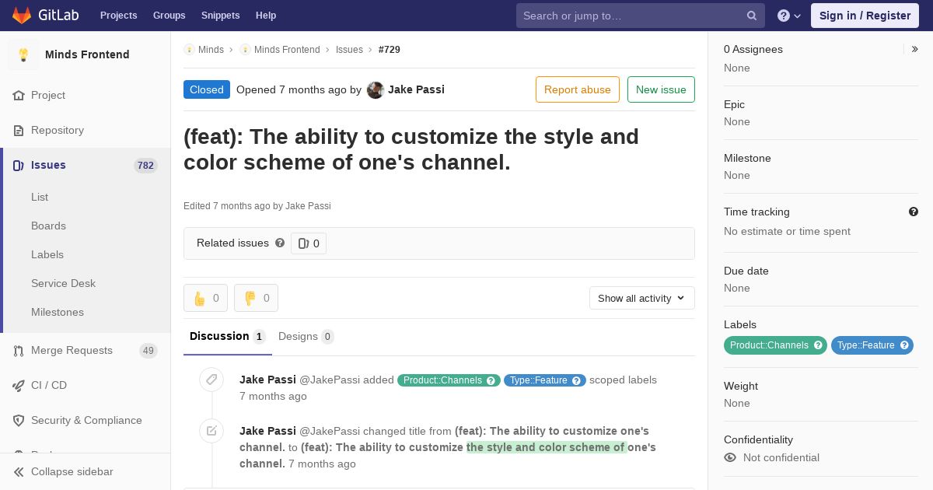Click help icon on sidebar Product::Channels label

pyautogui.click(x=818, y=345)
